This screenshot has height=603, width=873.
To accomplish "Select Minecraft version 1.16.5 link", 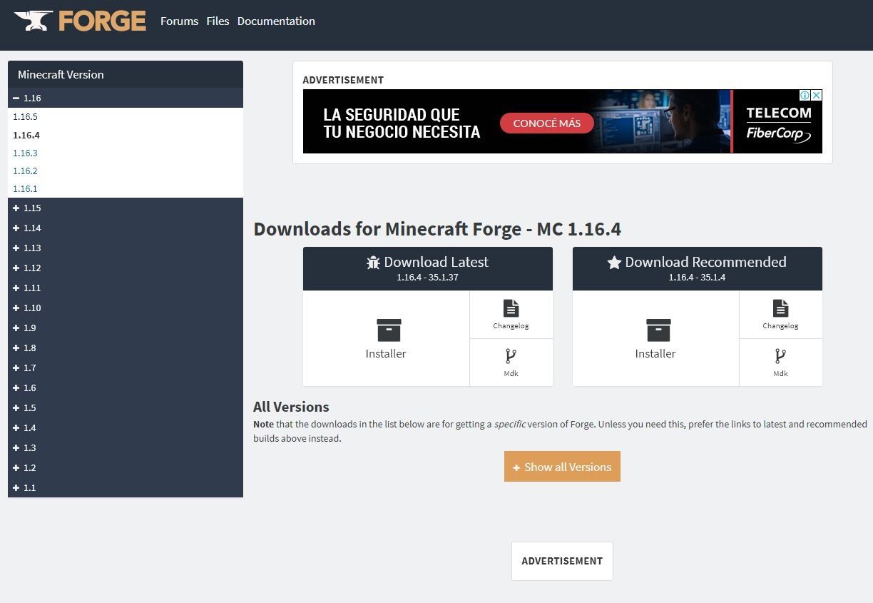I will 25,117.
